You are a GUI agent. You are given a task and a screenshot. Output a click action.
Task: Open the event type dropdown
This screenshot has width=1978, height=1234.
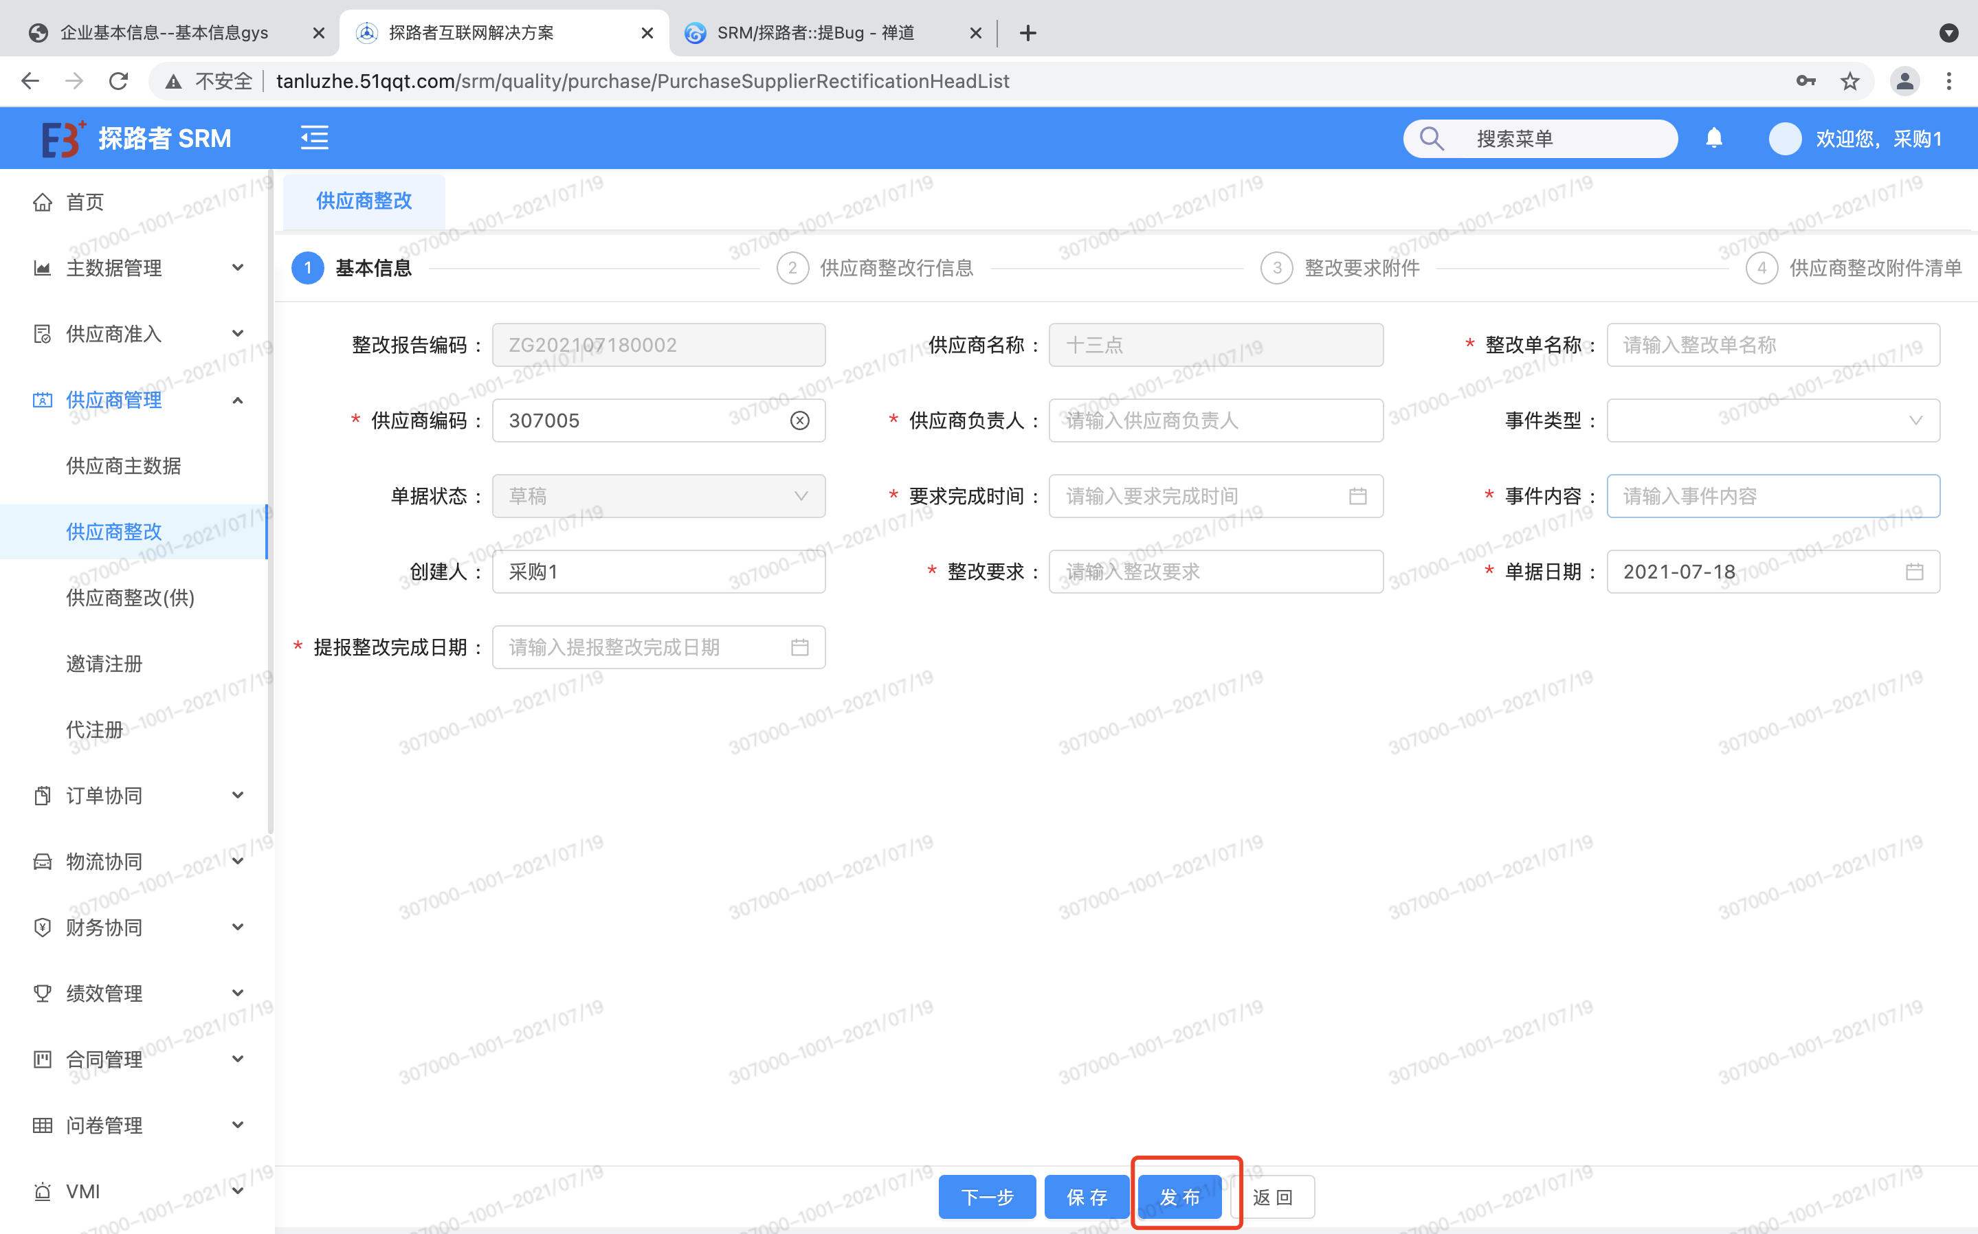click(1773, 420)
